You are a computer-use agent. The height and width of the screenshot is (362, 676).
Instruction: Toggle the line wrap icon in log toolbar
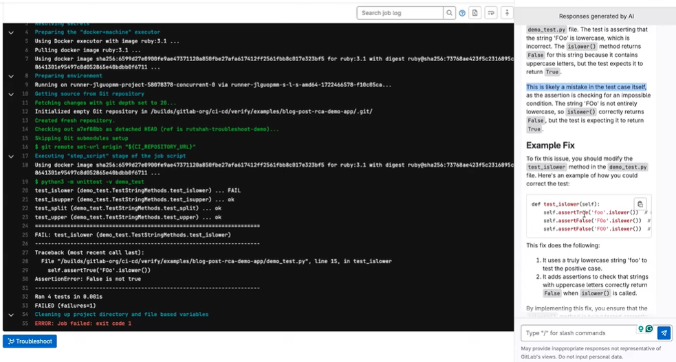point(491,13)
